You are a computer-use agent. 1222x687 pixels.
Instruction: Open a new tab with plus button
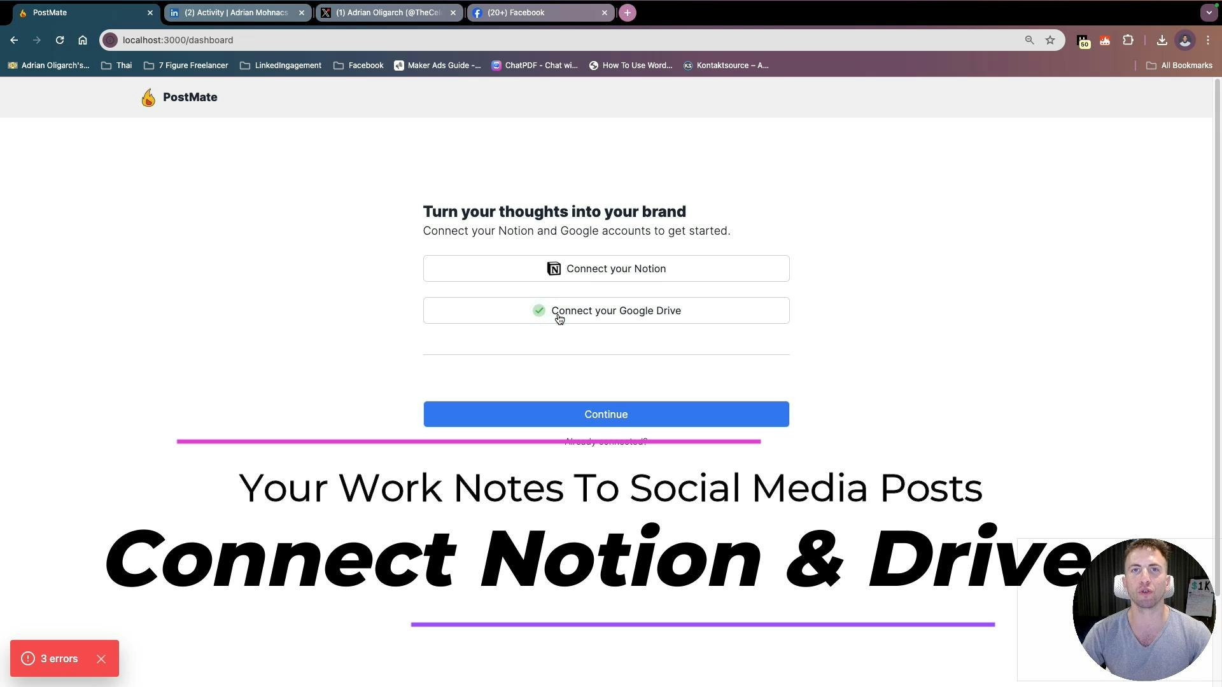(x=627, y=13)
